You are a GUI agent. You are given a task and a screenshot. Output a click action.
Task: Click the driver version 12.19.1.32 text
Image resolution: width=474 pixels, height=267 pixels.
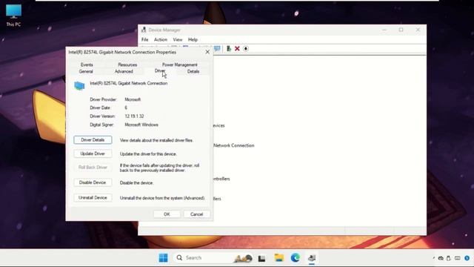tap(134, 116)
